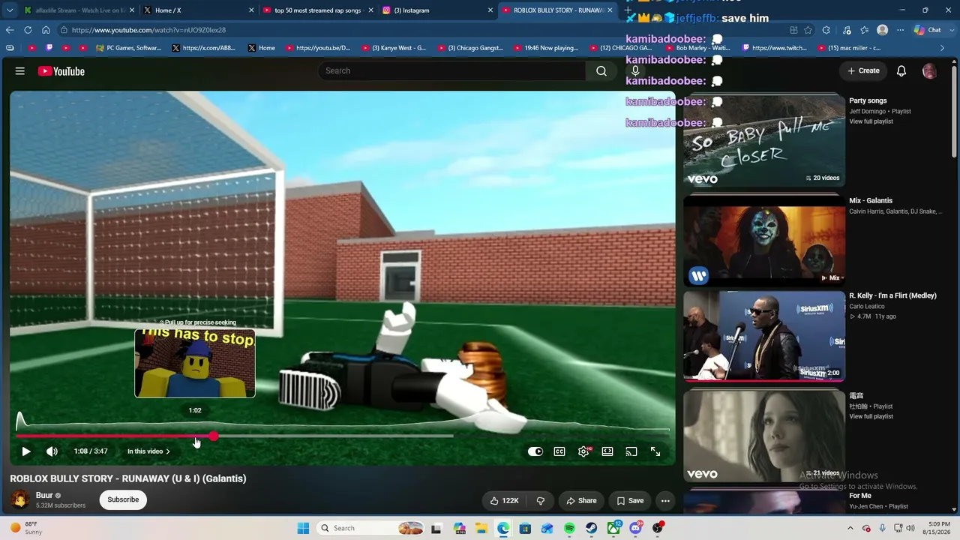Go to the YouTube home logo
Viewport: 960px width, 540px height.
tap(61, 71)
